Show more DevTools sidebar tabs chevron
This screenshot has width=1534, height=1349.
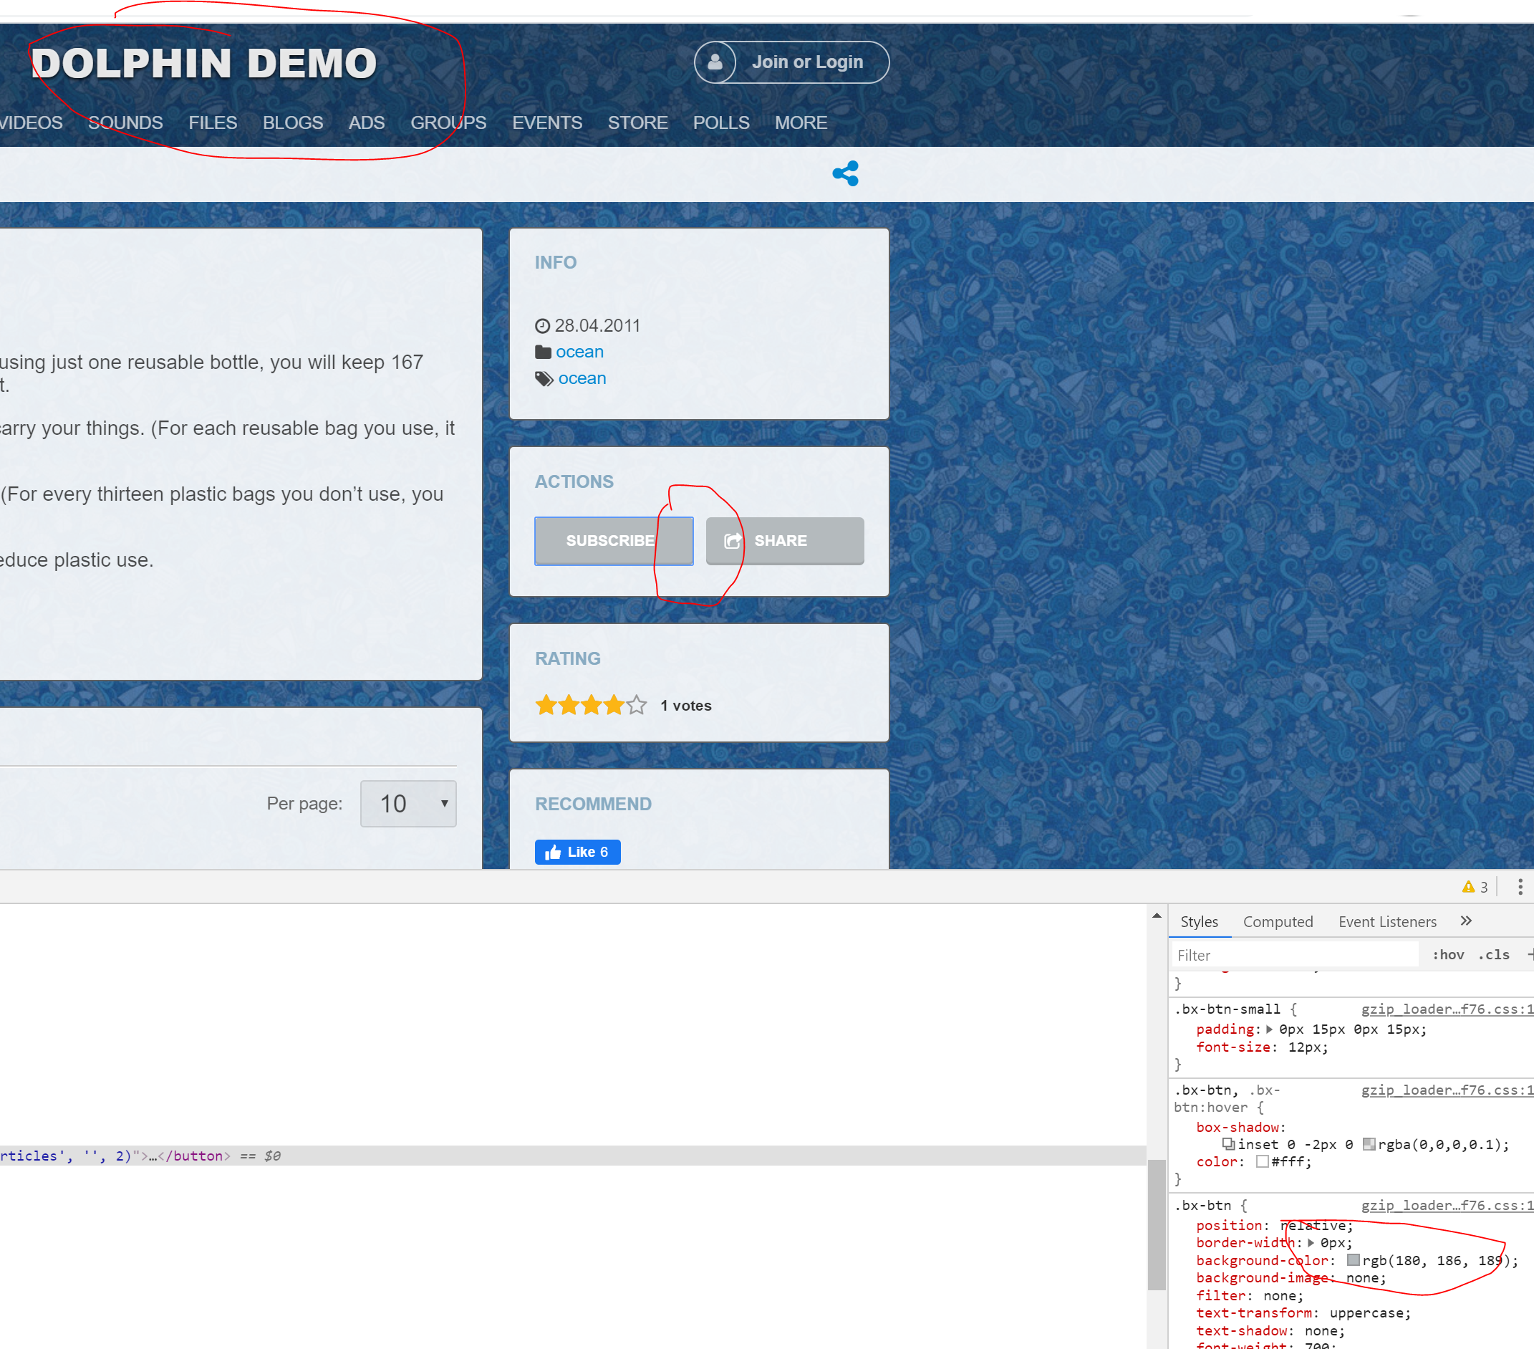point(1466,921)
